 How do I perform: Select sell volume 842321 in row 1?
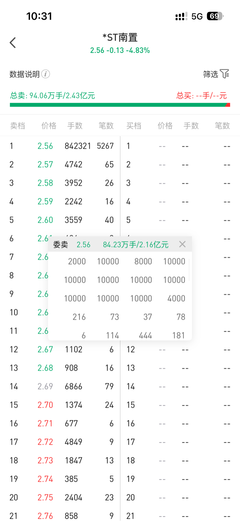click(x=78, y=146)
